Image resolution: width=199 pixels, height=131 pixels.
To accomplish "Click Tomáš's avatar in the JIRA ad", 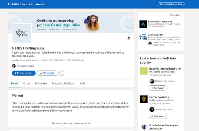I will point(150,44).
